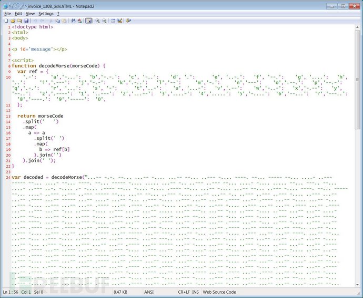Click the toolbar Exit icon

128,21
